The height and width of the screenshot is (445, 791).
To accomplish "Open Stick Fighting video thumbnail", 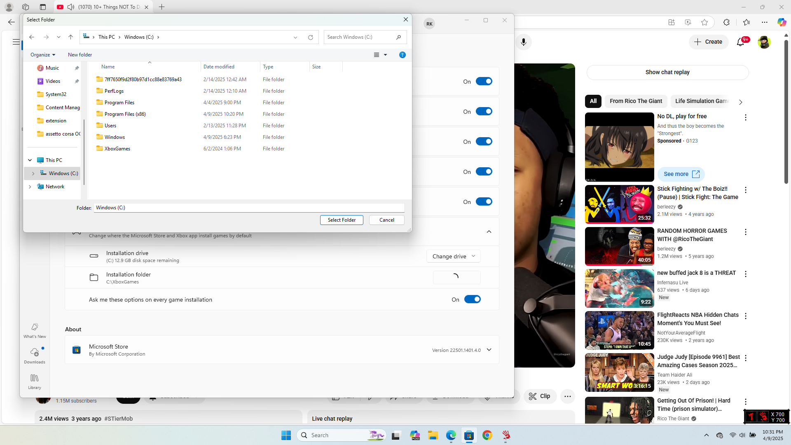I will pos(619,204).
